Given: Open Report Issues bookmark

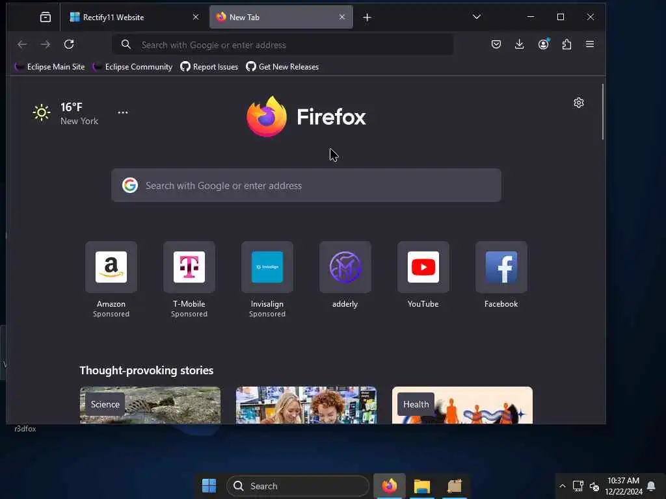Looking at the screenshot, I should coord(209,67).
